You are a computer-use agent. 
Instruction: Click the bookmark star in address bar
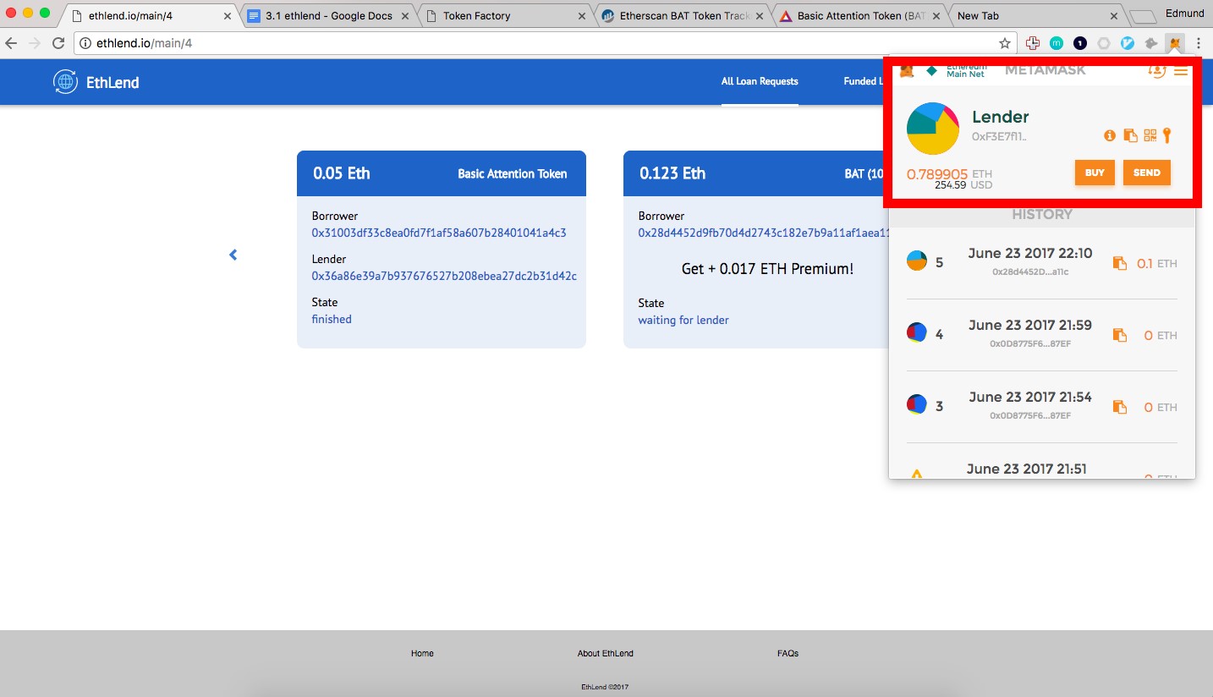[x=1005, y=43]
